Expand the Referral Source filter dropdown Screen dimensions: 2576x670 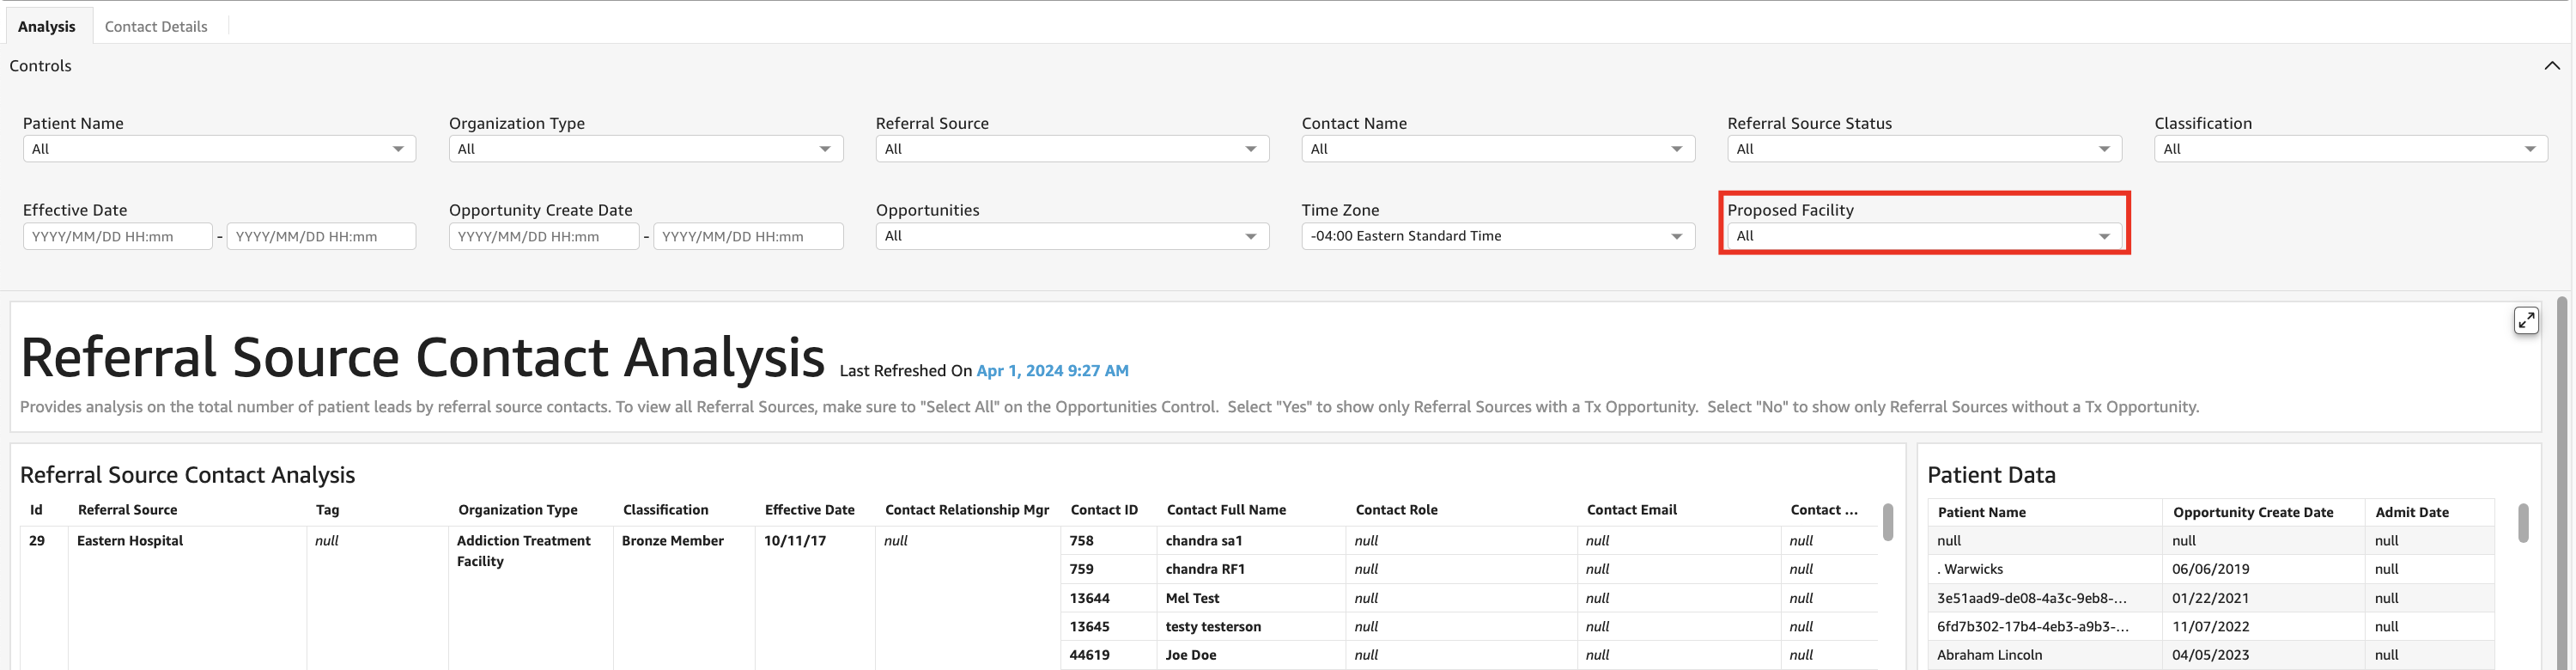pyautogui.click(x=1071, y=149)
